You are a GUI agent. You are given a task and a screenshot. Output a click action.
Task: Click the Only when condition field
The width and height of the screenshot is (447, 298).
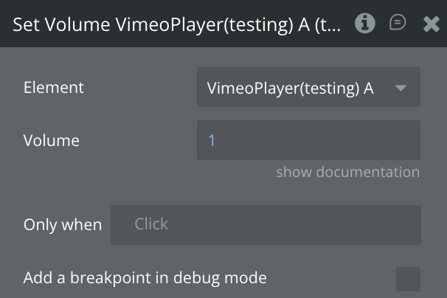click(266, 225)
